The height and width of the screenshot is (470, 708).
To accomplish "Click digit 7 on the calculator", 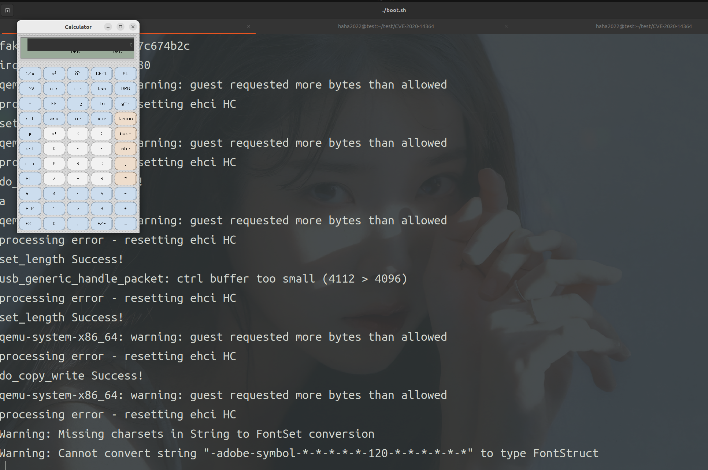I will [54, 179].
